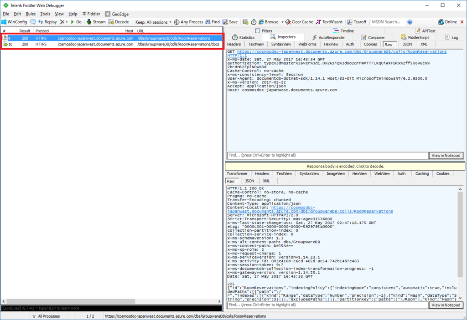467x320 pixels.
Task: Open the Log tab
Action: pyautogui.click(x=451, y=37)
